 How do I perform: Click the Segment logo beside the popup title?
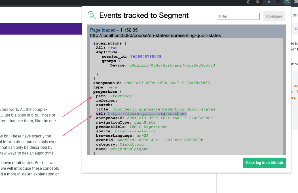[x=92, y=15]
